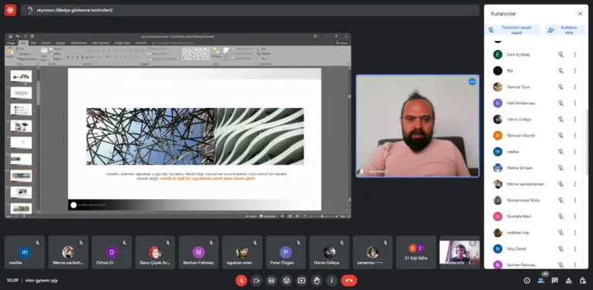This screenshot has width=593, height=290.
Task: Open options menu for neslihan top
Action: 574,233
